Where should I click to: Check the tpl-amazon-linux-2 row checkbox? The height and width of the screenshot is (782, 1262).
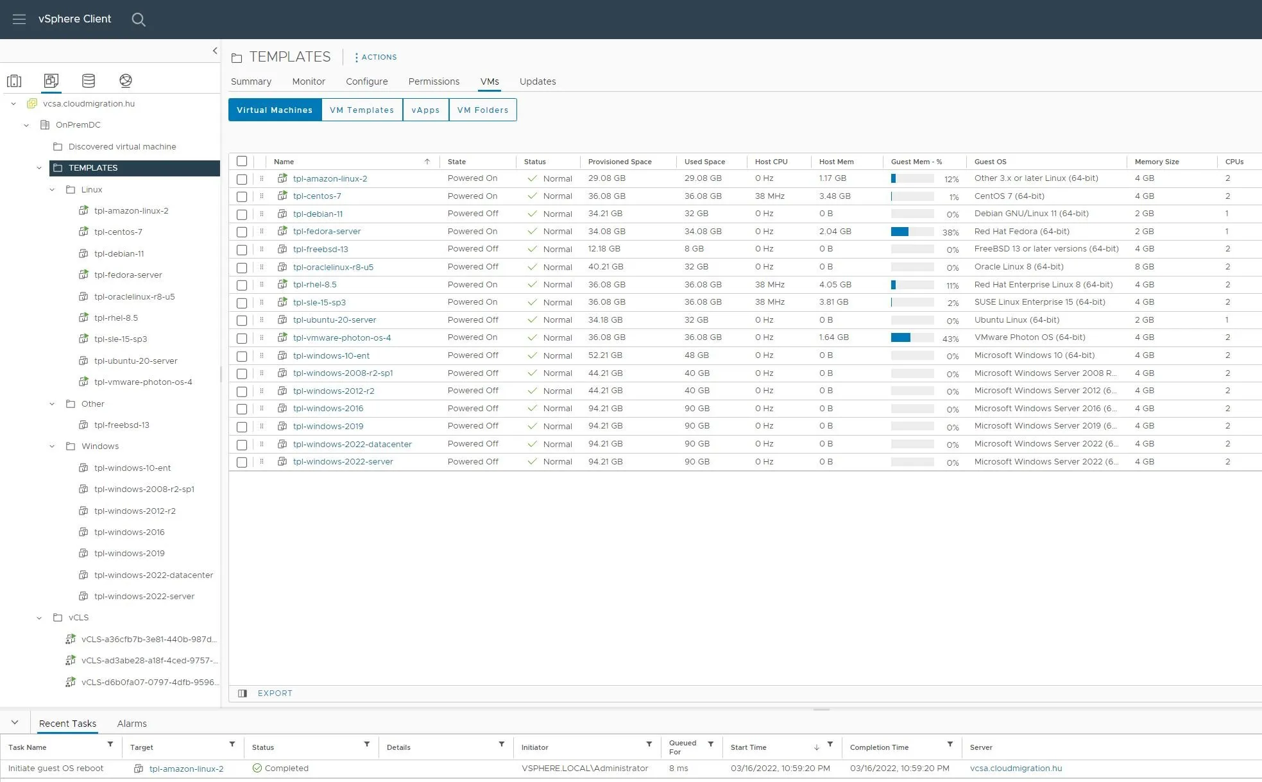(242, 179)
